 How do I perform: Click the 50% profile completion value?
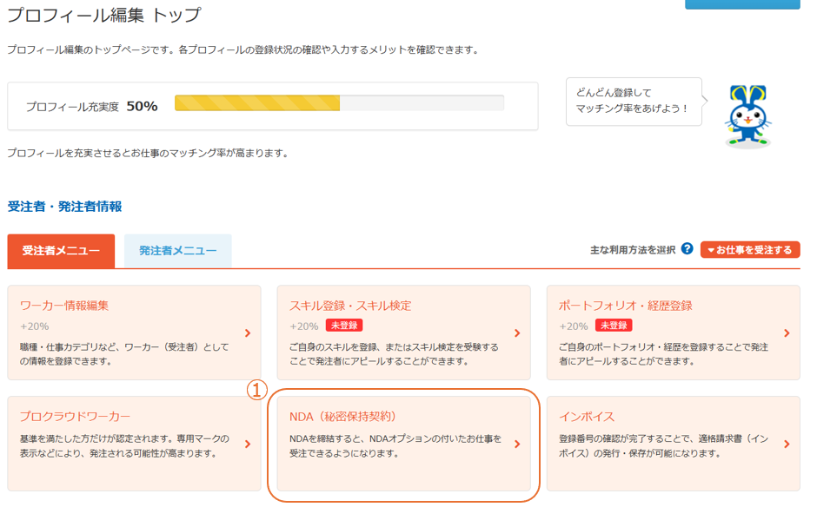tap(142, 106)
